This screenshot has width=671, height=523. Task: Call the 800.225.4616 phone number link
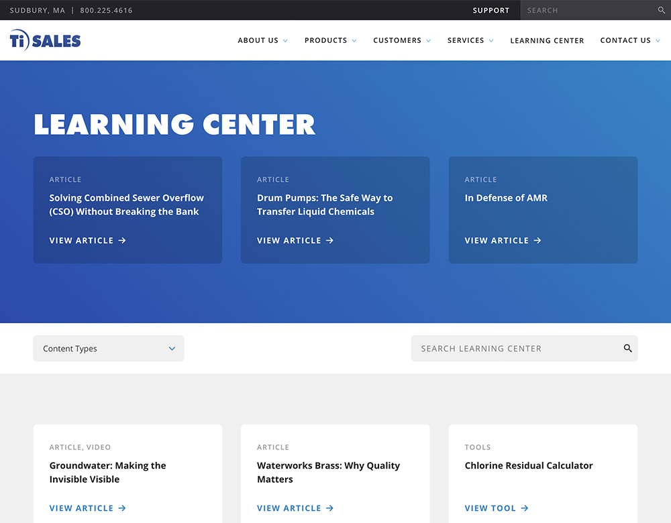point(106,11)
